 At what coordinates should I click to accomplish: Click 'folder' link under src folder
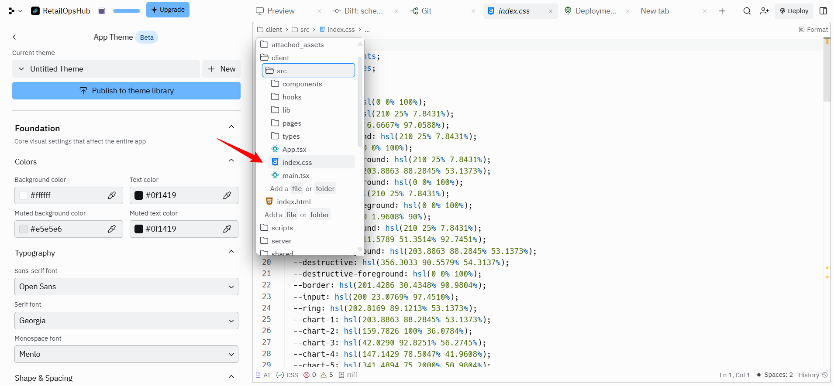pos(325,188)
